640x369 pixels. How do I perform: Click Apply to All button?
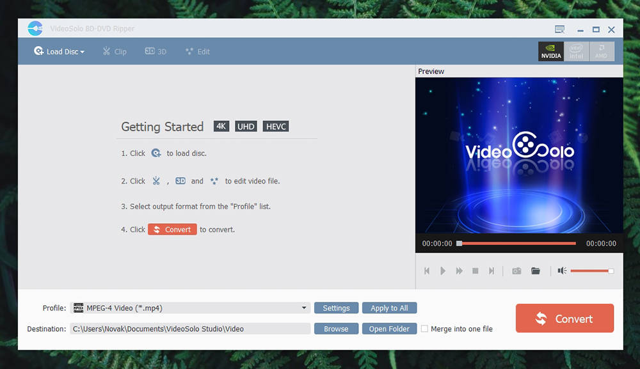(x=389, y=308)
